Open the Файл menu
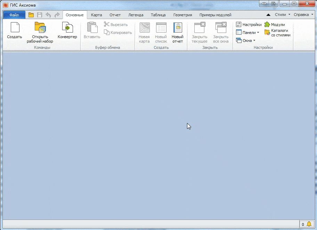The image size is (317, 230). (x=14, y=15)
